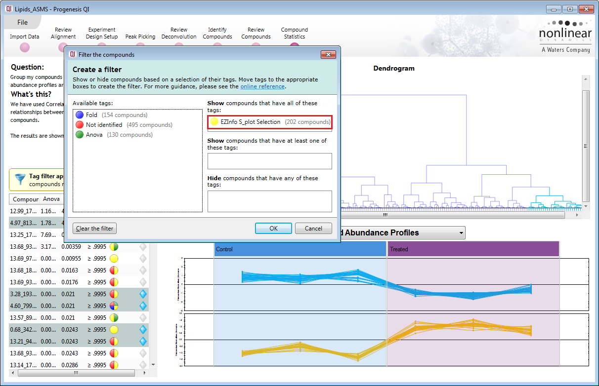Select the red Not identified tag
Screen dimensions: 599x386
(x=124, y=125)
